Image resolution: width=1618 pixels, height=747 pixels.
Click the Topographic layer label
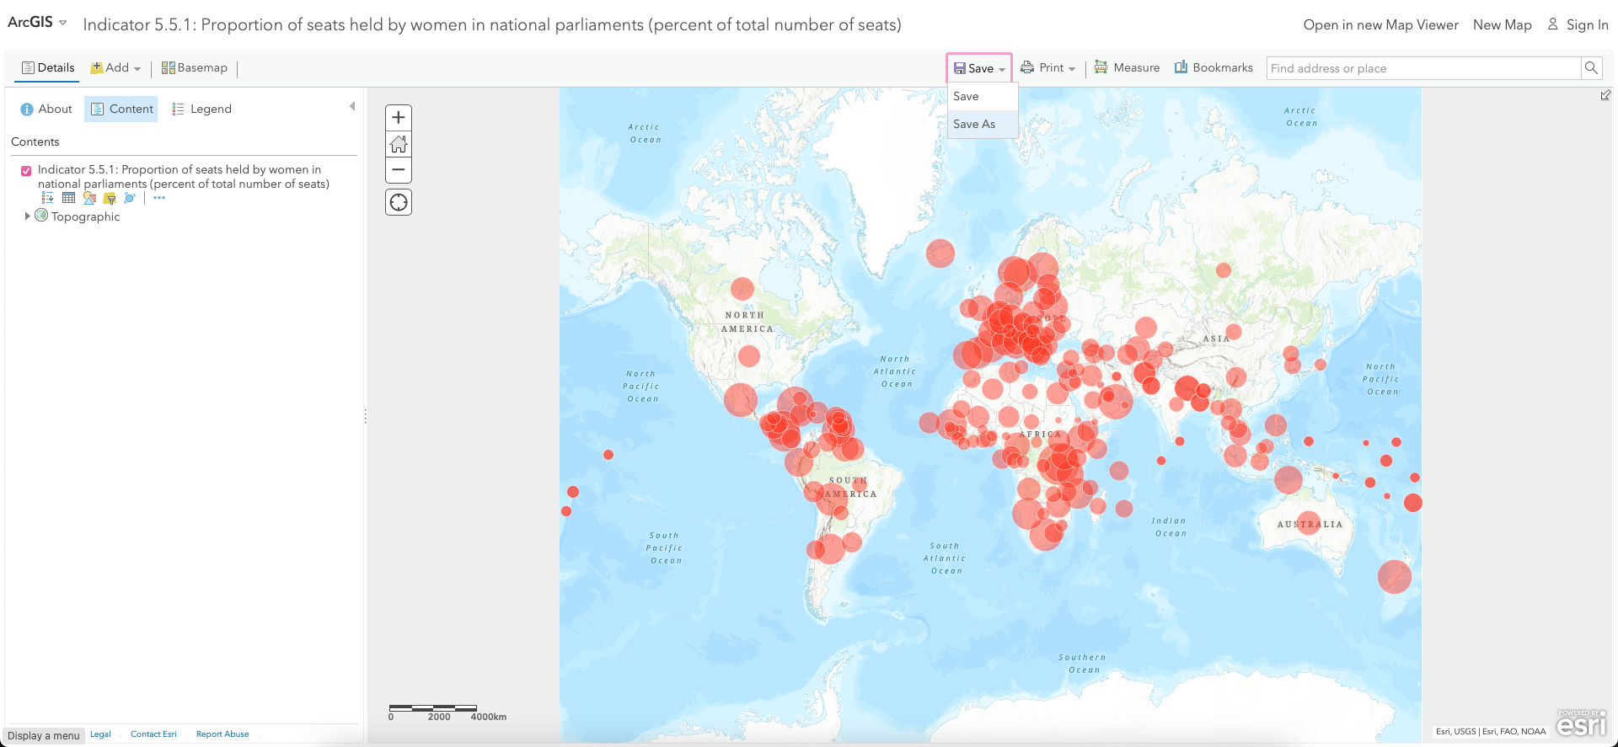[85, 216]
